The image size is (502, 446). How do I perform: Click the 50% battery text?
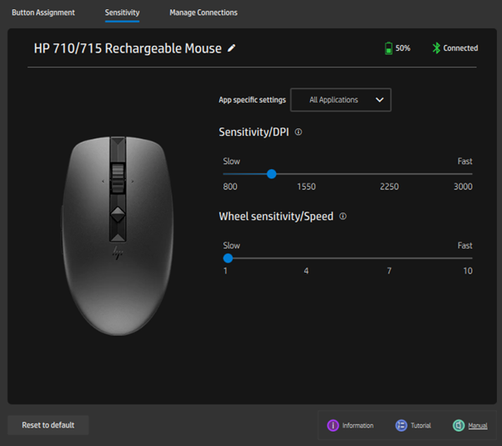403,48
